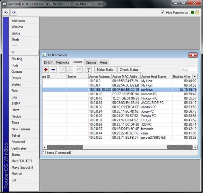Click the horizontal scrollbar right arrow
Screen dimensions: 203x193
click(x=195, y=147)
